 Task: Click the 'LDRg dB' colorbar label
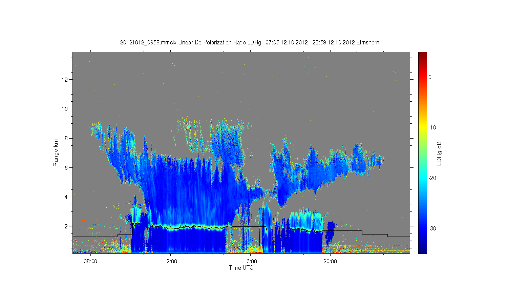439,154
